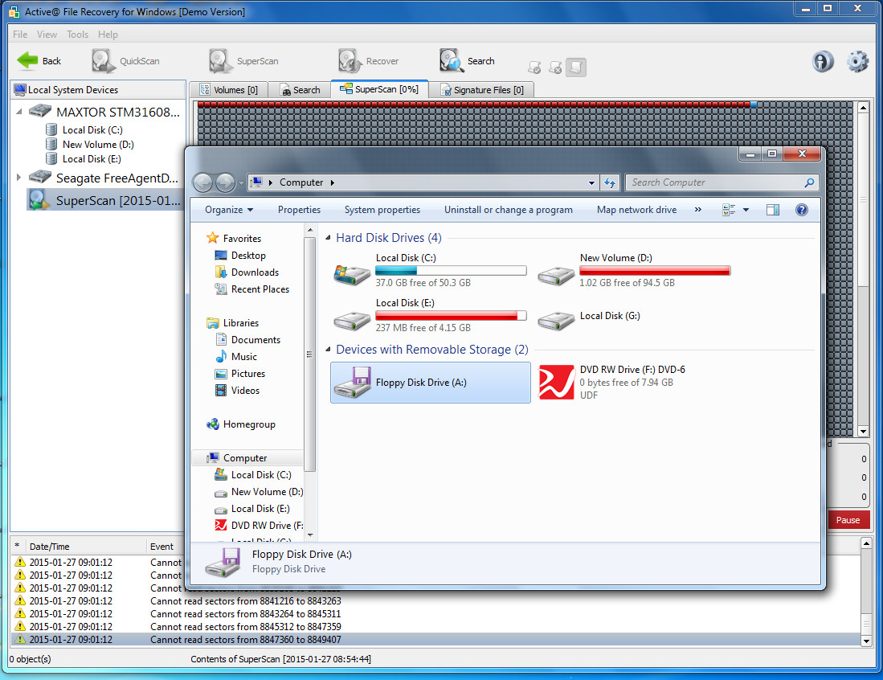The height and width of the screenshot is (680, 883).
Task: Open the Organize dropdown menu
Action: [229, 210]
